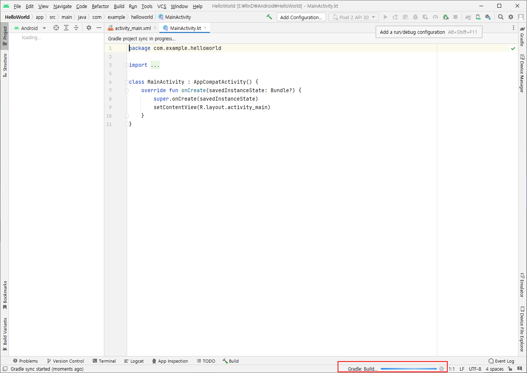This screenshot has height=373, width=527.
Task: Click the Debug app bug icon
Action: point(415,17)
